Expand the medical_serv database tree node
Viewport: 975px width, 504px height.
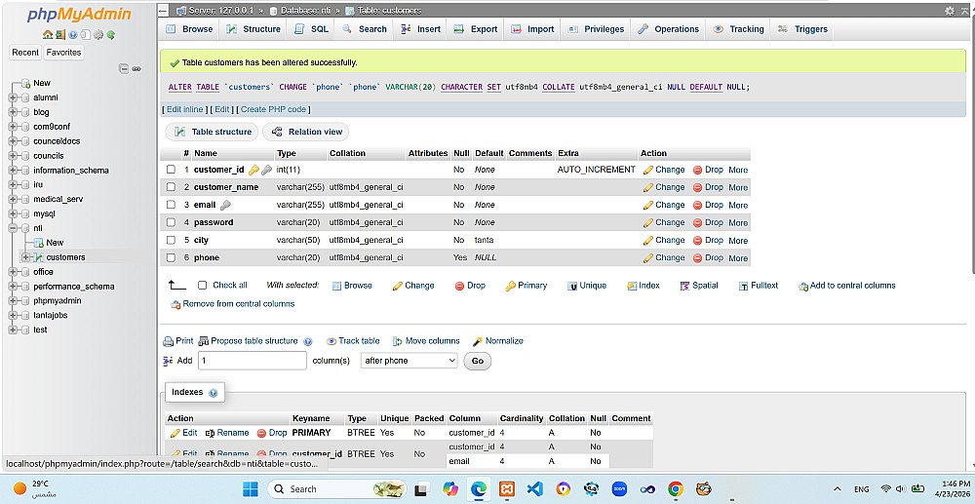[x=13, y=200]
